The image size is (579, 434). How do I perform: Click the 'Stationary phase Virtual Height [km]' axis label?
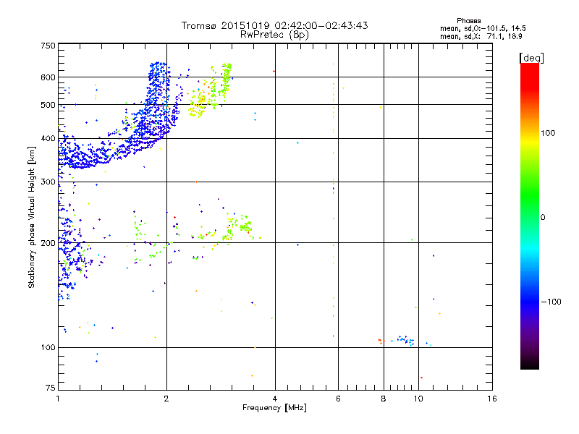tap(32, 217)
